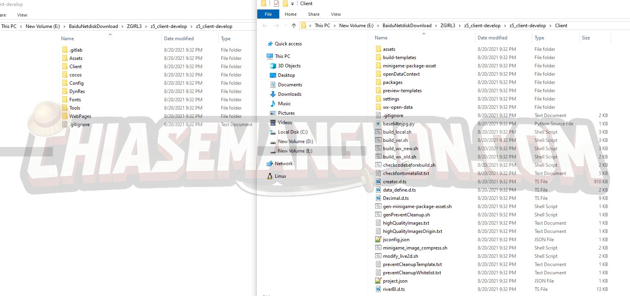Open the Share ribbon tab
Screen dimensions: 630x296
pyautogui.click(x=314, y=14)
